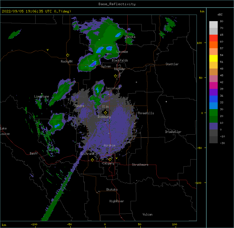Click the Okotoks label
This screenshot has height=228, width=234.
pos(112,190)
